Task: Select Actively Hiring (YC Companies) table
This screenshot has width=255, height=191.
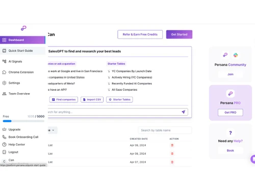Action: pyautogui.click(x=132, y=77)
